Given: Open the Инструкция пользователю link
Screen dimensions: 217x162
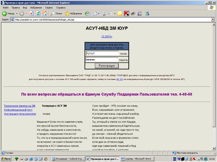Looking at the screenshot, I should [20, 114].
